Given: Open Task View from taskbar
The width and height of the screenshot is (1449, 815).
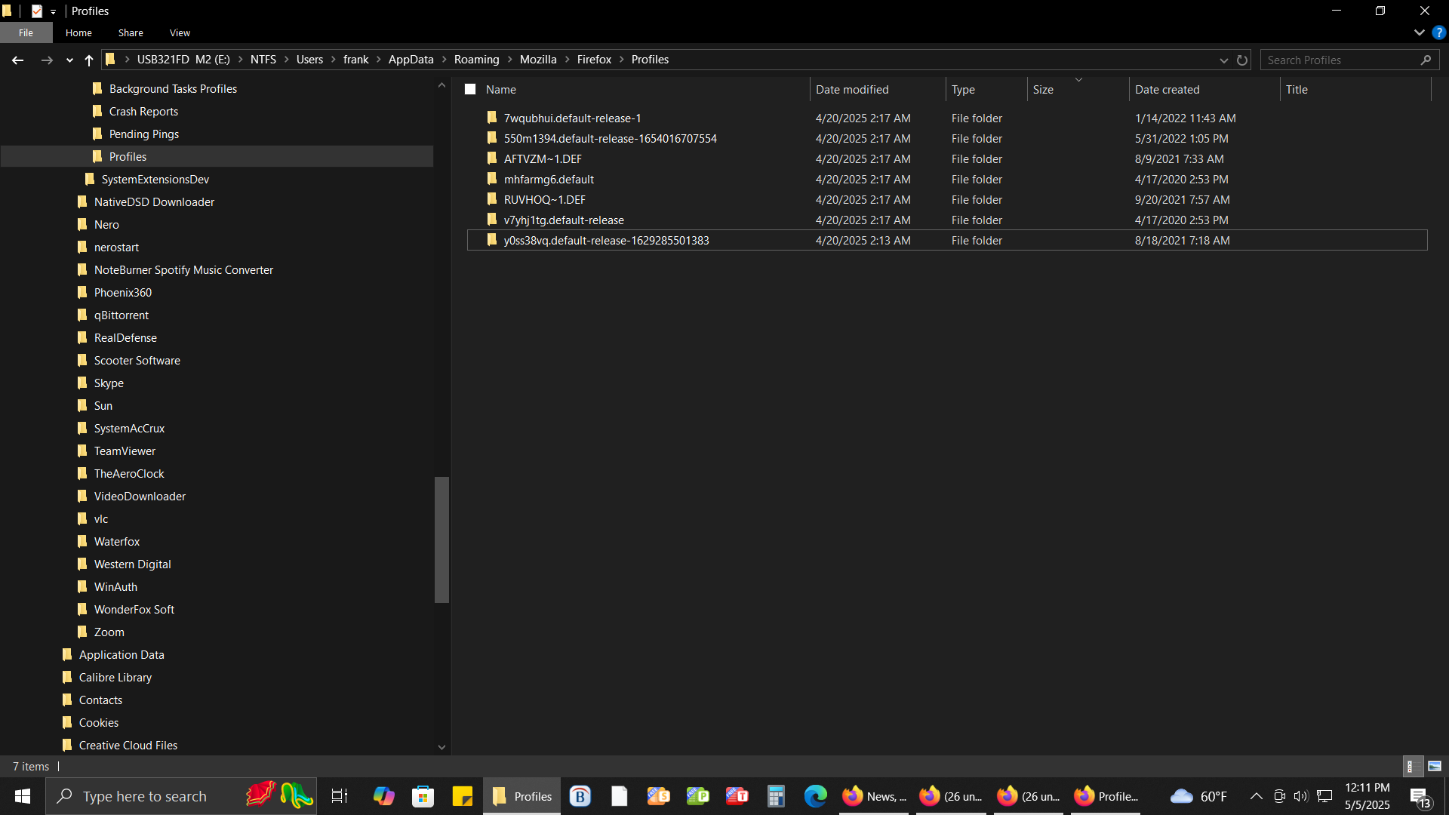Looking at the screenshot, I should pyautogui.click(x=340, y=796).
